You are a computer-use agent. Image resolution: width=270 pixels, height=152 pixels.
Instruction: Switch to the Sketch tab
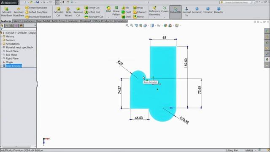click(x=17, y=21)
